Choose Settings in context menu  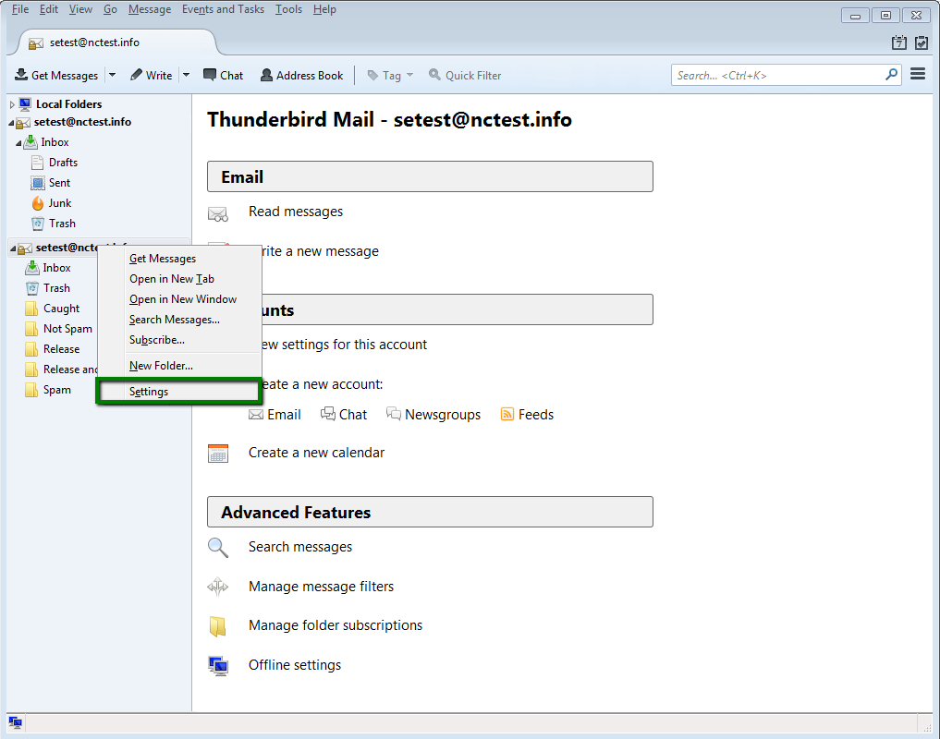[179, 392]
